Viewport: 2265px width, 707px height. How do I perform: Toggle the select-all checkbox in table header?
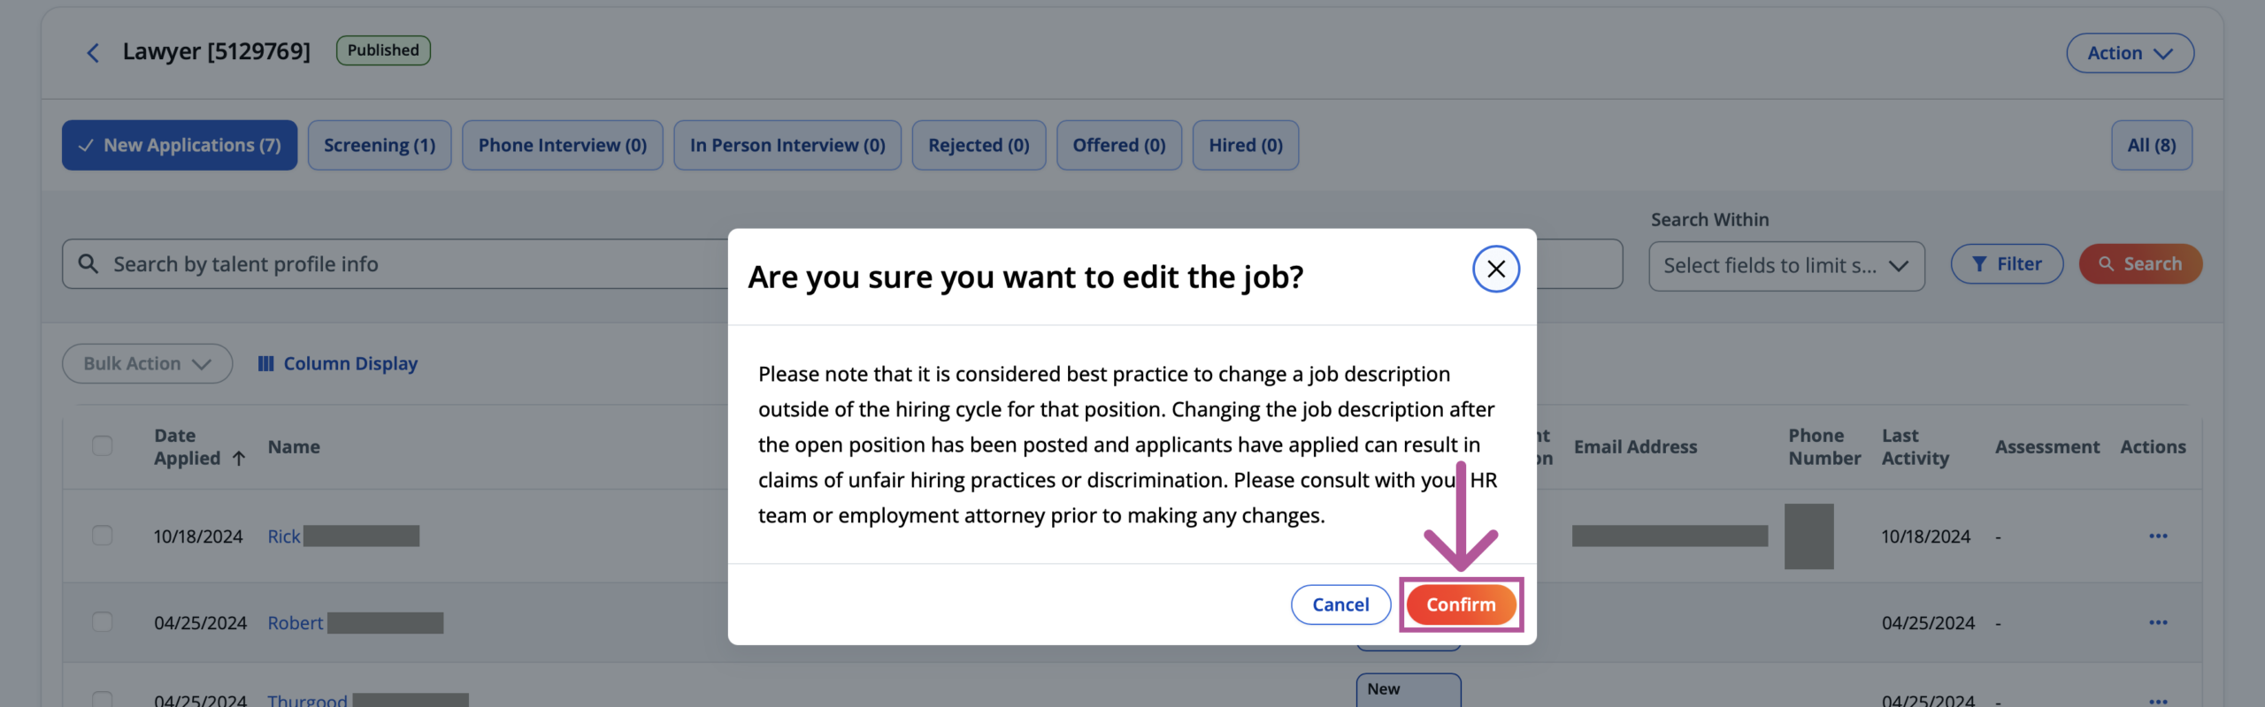coord(103,445)
